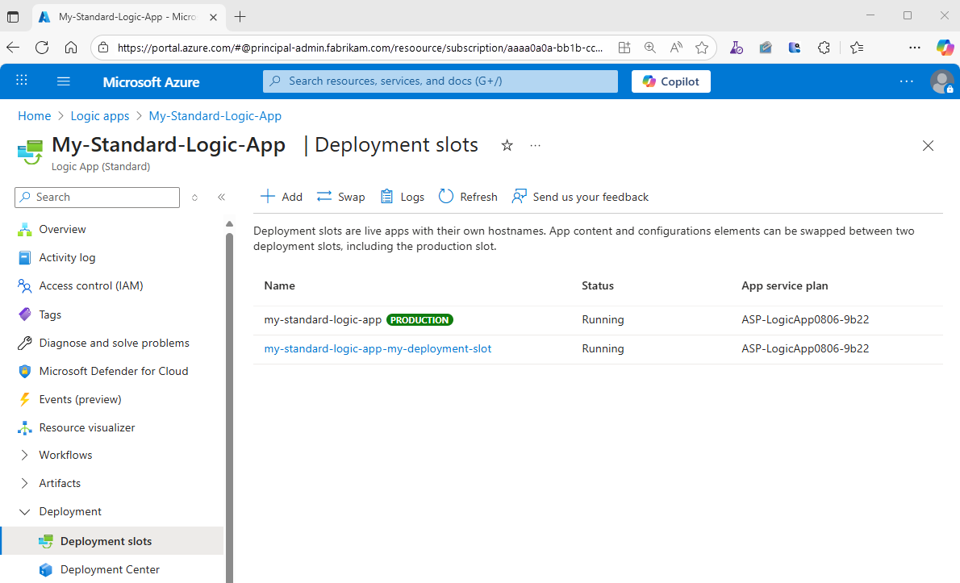Open the header ellipsis more options
The width and height of the screenshot is (960, 583).
(906, 81)
